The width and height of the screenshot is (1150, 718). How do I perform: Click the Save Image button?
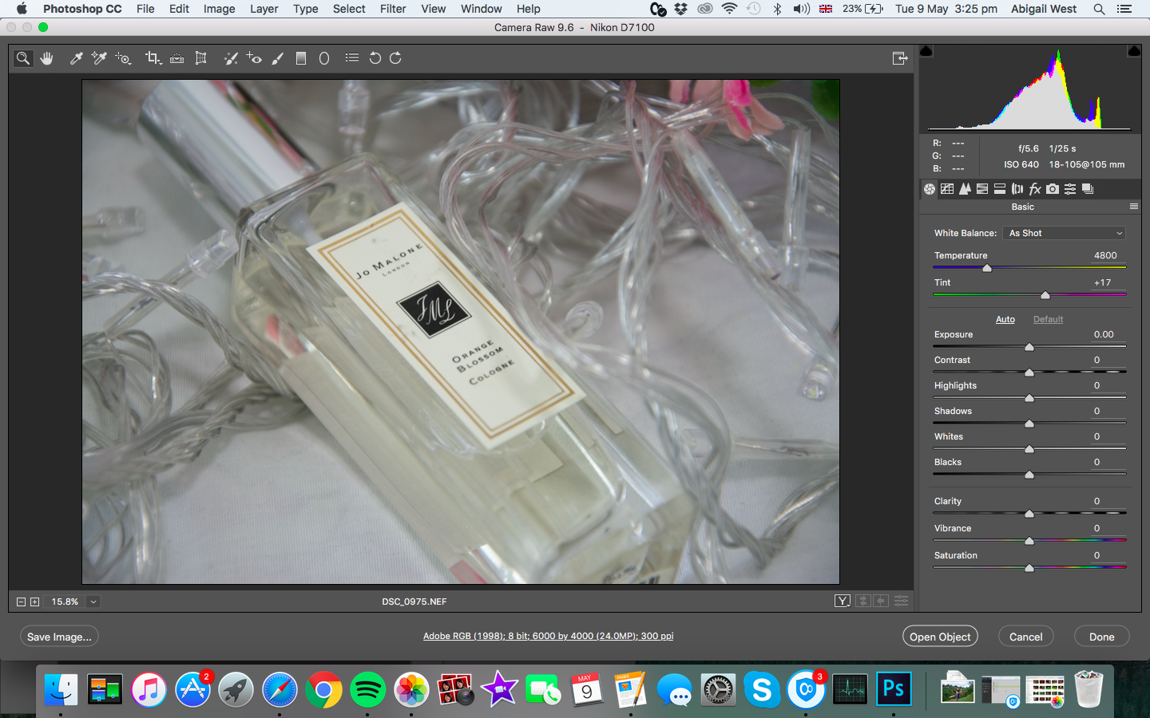tap(60, 637)
